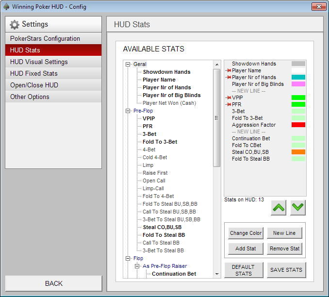Image resolution: width=329 pixels, height=297 pixels.
Task: Select Fold To CBet in HUD list
Action: [x=247, y=145]
